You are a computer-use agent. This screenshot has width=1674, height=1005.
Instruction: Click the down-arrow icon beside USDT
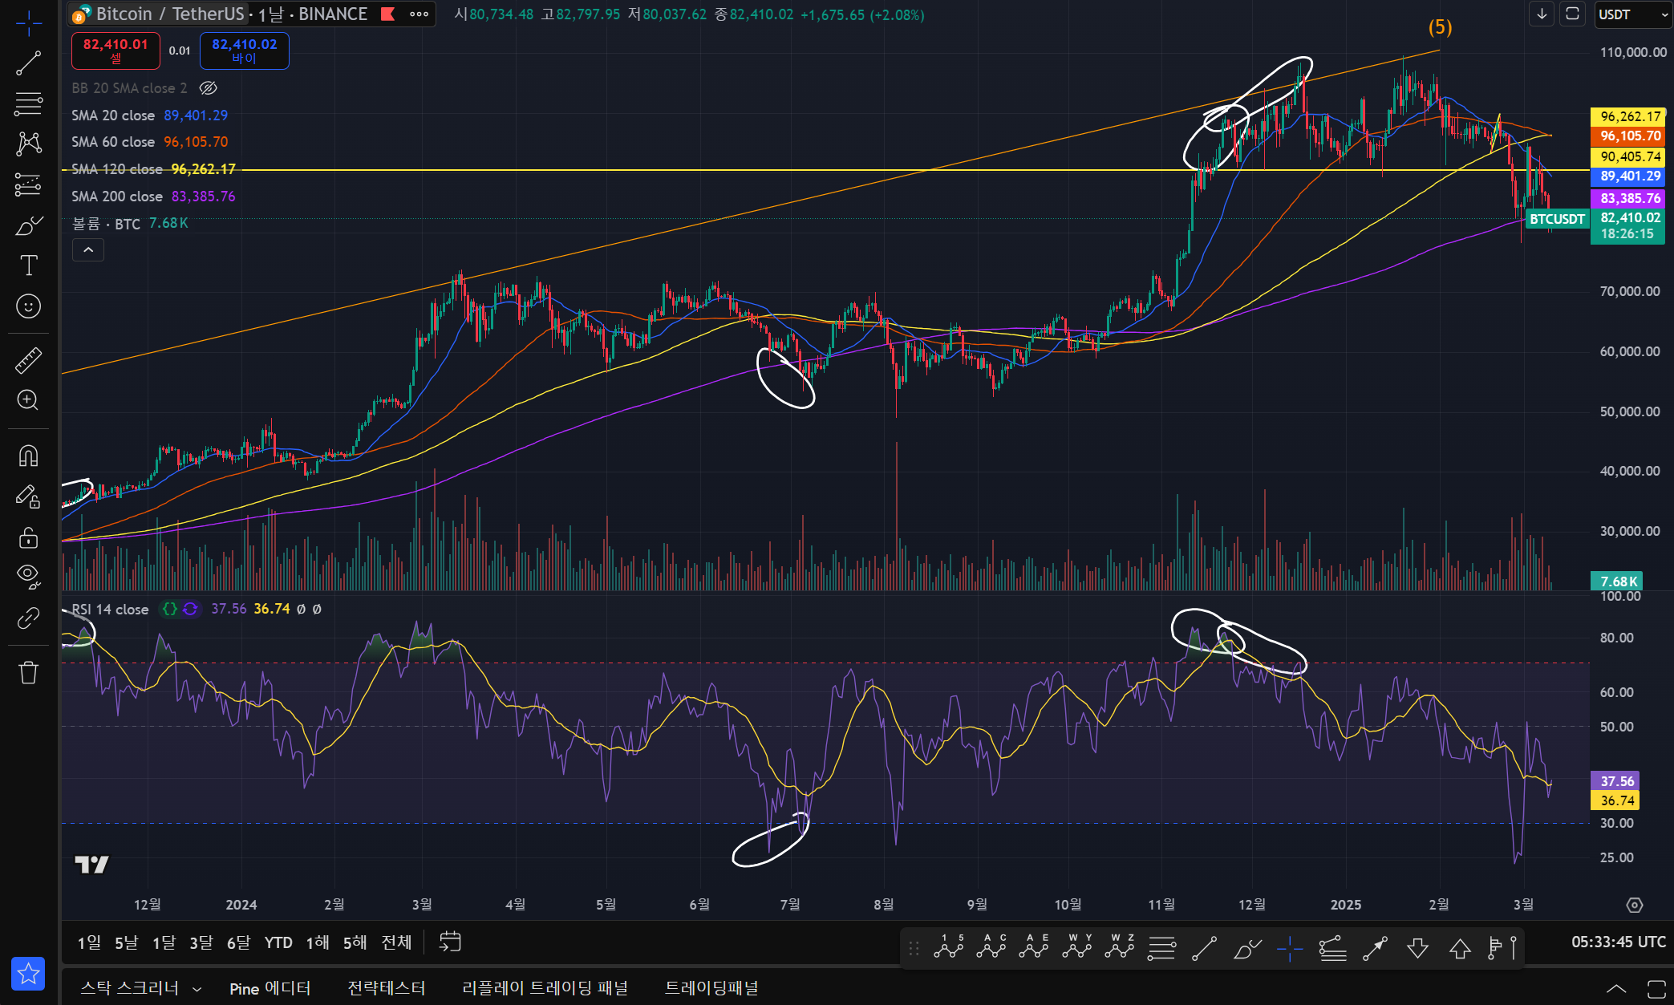click(1542, 14)
